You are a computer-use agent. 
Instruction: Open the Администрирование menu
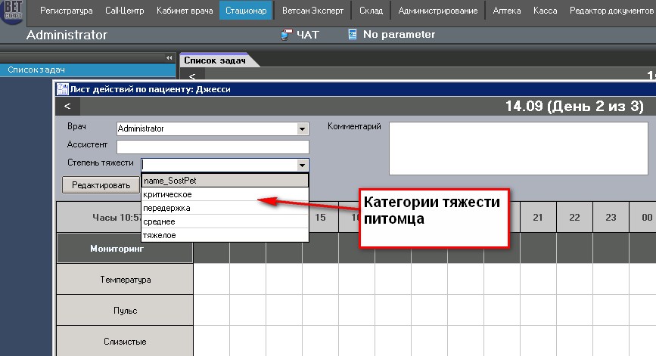[437, 11]
